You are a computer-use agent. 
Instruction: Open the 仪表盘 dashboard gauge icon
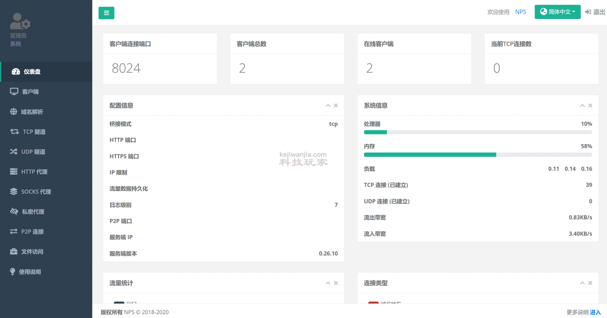coord(16,72)
